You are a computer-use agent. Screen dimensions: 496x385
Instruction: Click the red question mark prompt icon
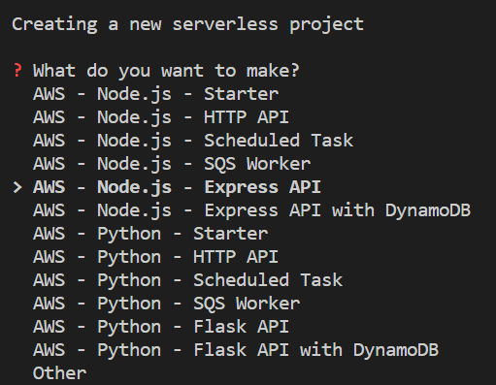(17, 71)
